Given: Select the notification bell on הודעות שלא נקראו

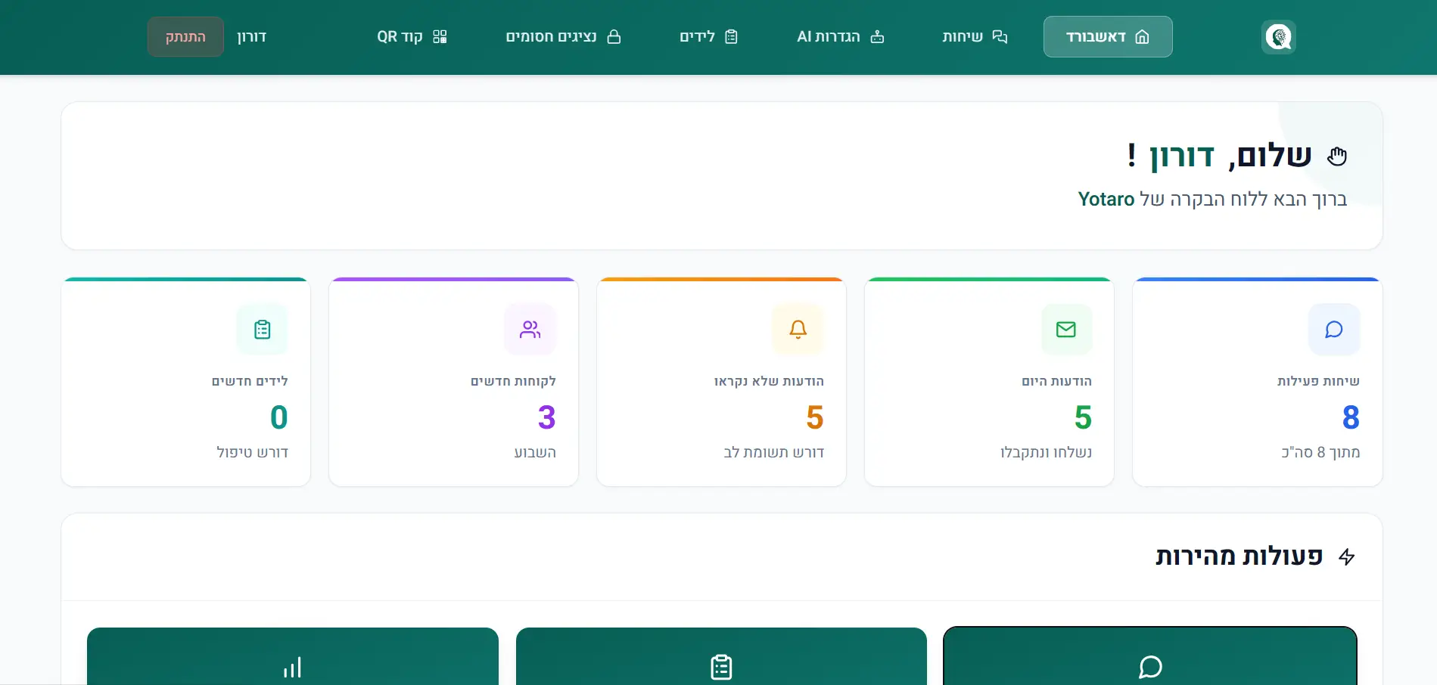Looking at the screenshot, I should click(x=798, y=329).
